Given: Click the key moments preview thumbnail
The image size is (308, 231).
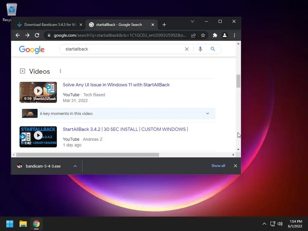Looking at the screenshot, I should [30, 113].
